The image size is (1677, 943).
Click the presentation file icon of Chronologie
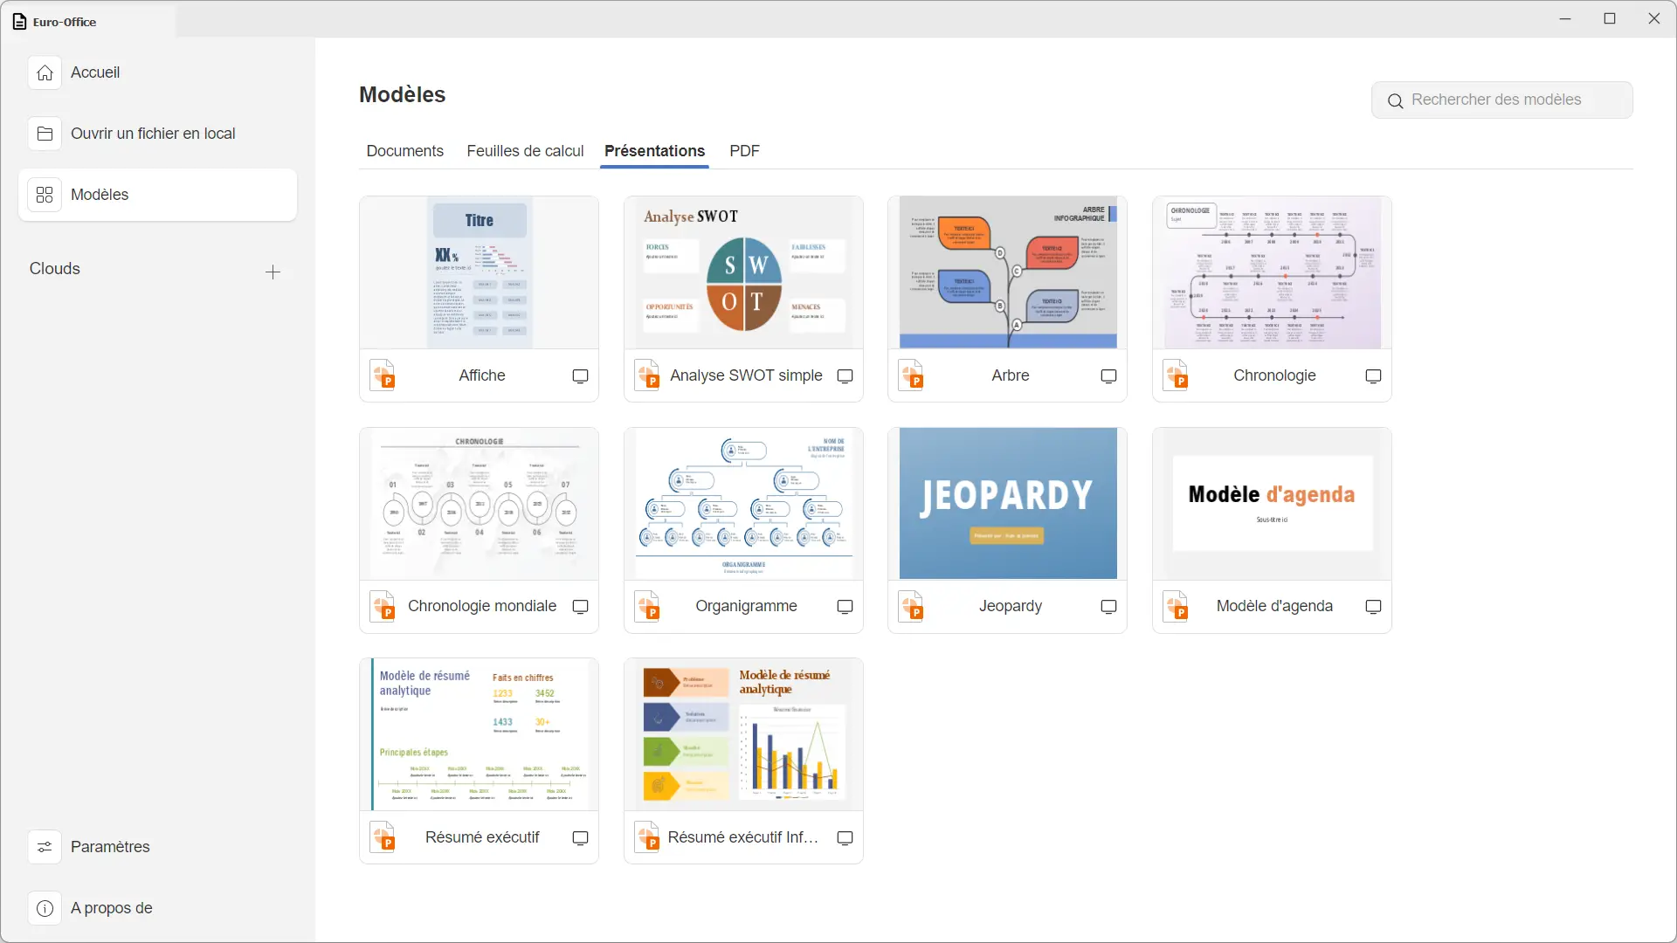(x=1176, y=375)
